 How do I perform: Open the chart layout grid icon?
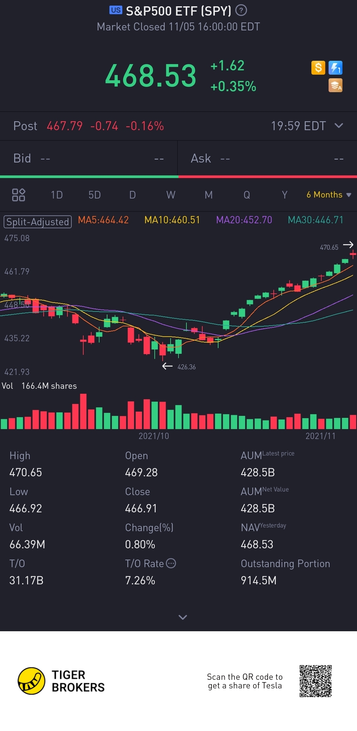(19, 195)
